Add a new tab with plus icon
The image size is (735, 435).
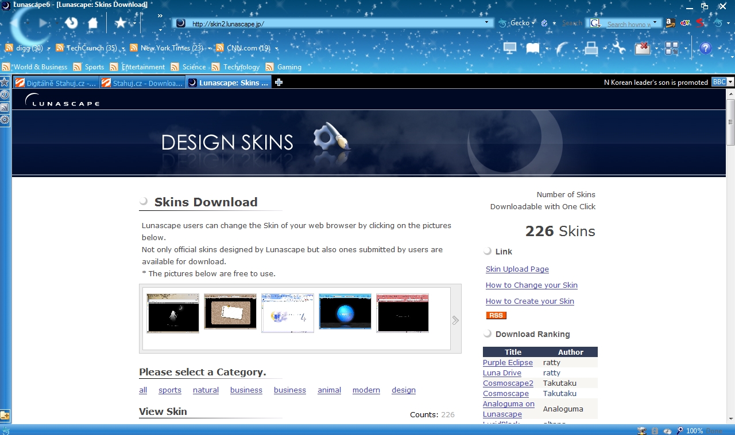[x=278, y=83]
